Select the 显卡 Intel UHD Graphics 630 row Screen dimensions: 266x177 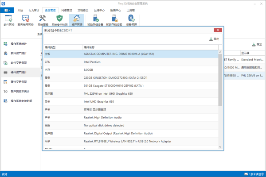[x=131, y=102]
